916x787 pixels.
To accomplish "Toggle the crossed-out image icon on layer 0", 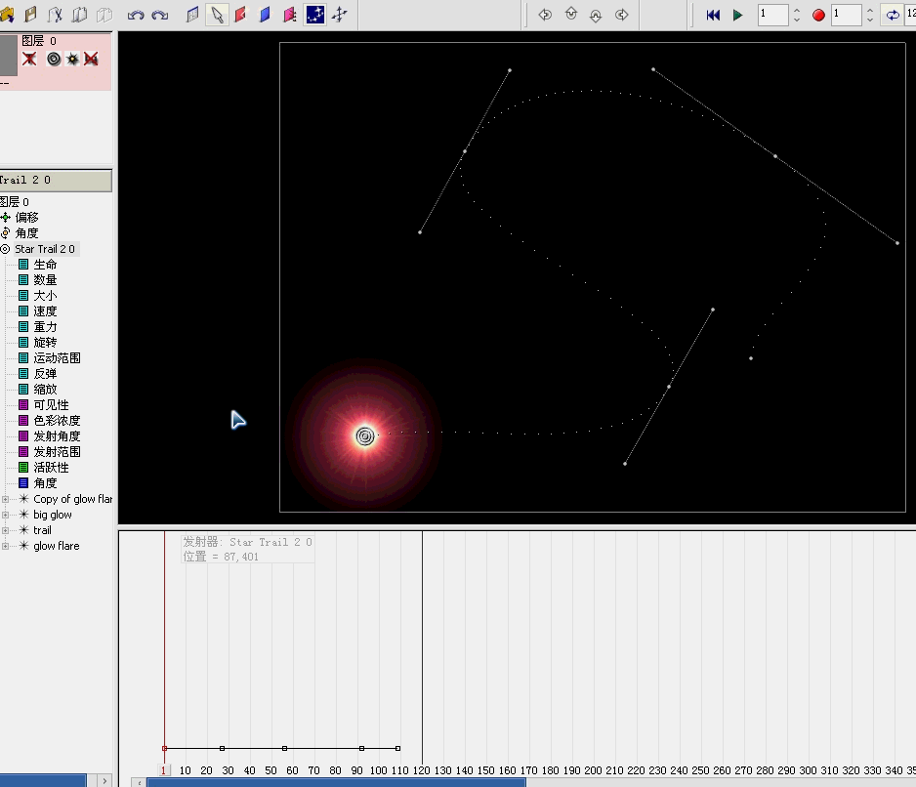I will click(x=91, y=59).
